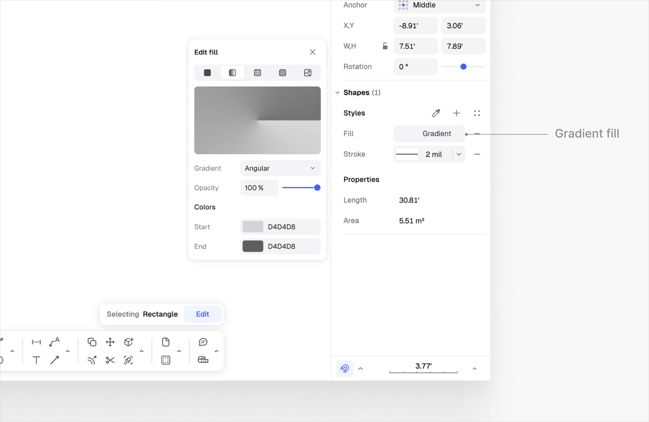Click the eyedropper icon beside Styles
Screen dimensions: 649x422
436,113
